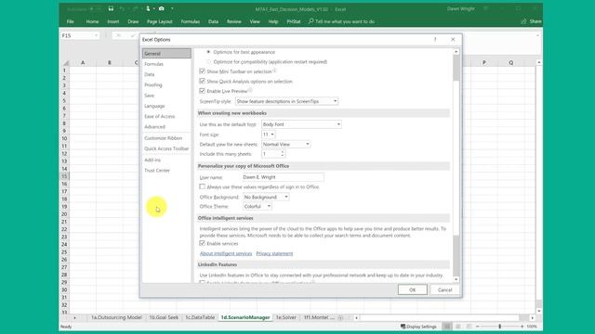This screenshot has height=334, width=595.
Task: Select Add-ins in options list
Action: tap(166, 160)
